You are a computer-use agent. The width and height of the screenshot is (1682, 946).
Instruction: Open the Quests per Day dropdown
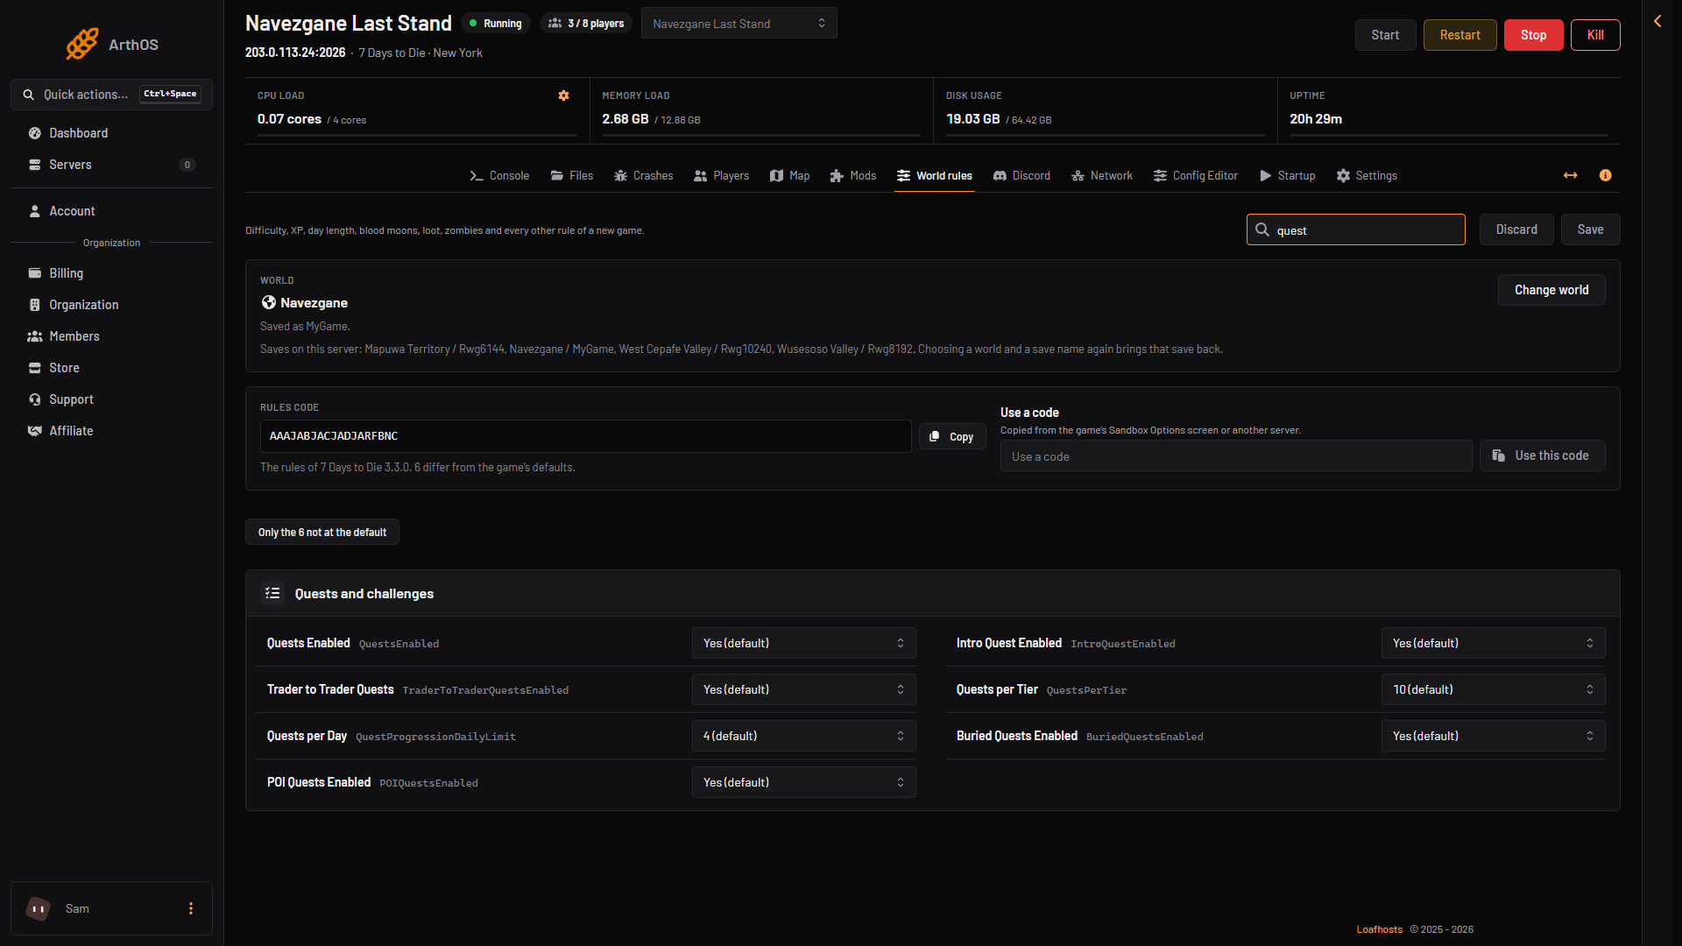point(804,736)
